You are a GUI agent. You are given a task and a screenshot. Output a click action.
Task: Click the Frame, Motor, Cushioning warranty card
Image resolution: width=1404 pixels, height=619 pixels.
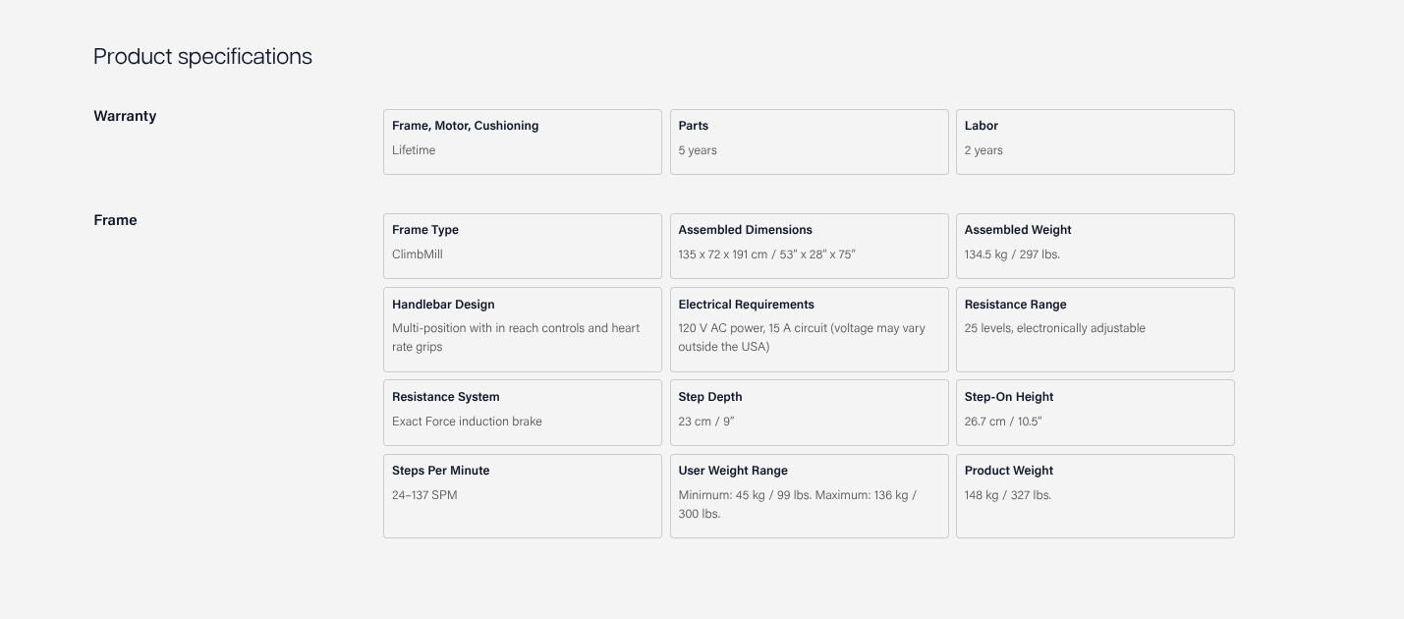click(x=522, y=141)
